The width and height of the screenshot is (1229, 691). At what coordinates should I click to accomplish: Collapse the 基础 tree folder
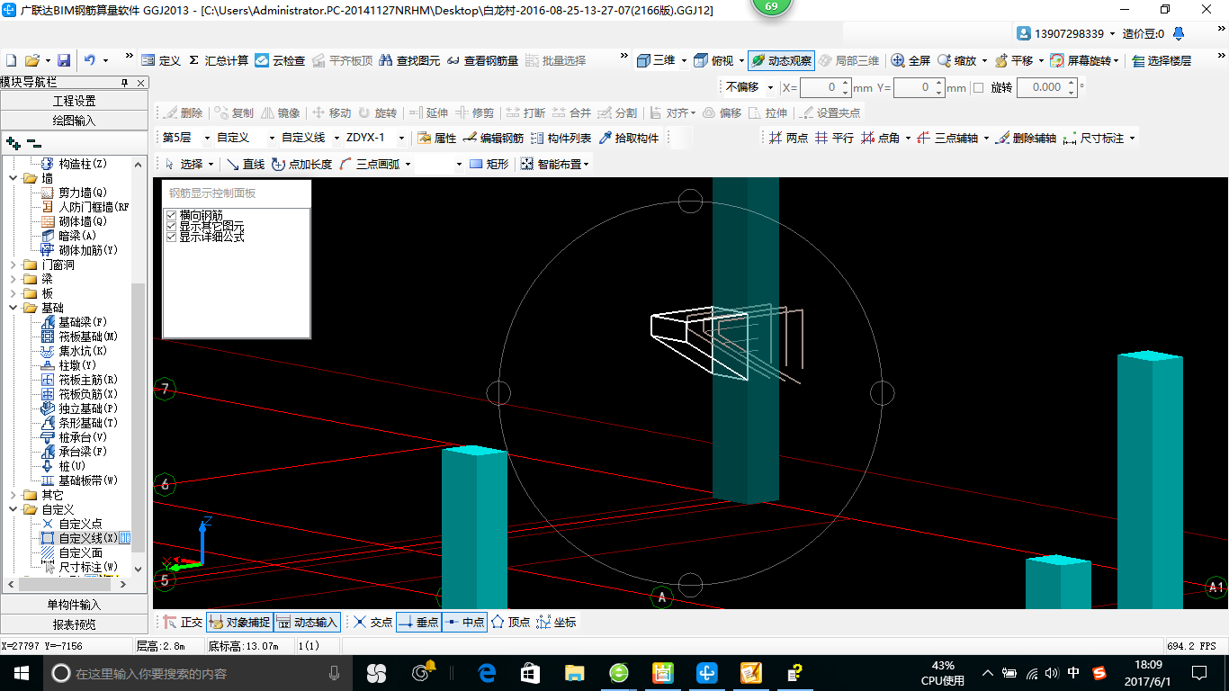[x=13, y=308]
